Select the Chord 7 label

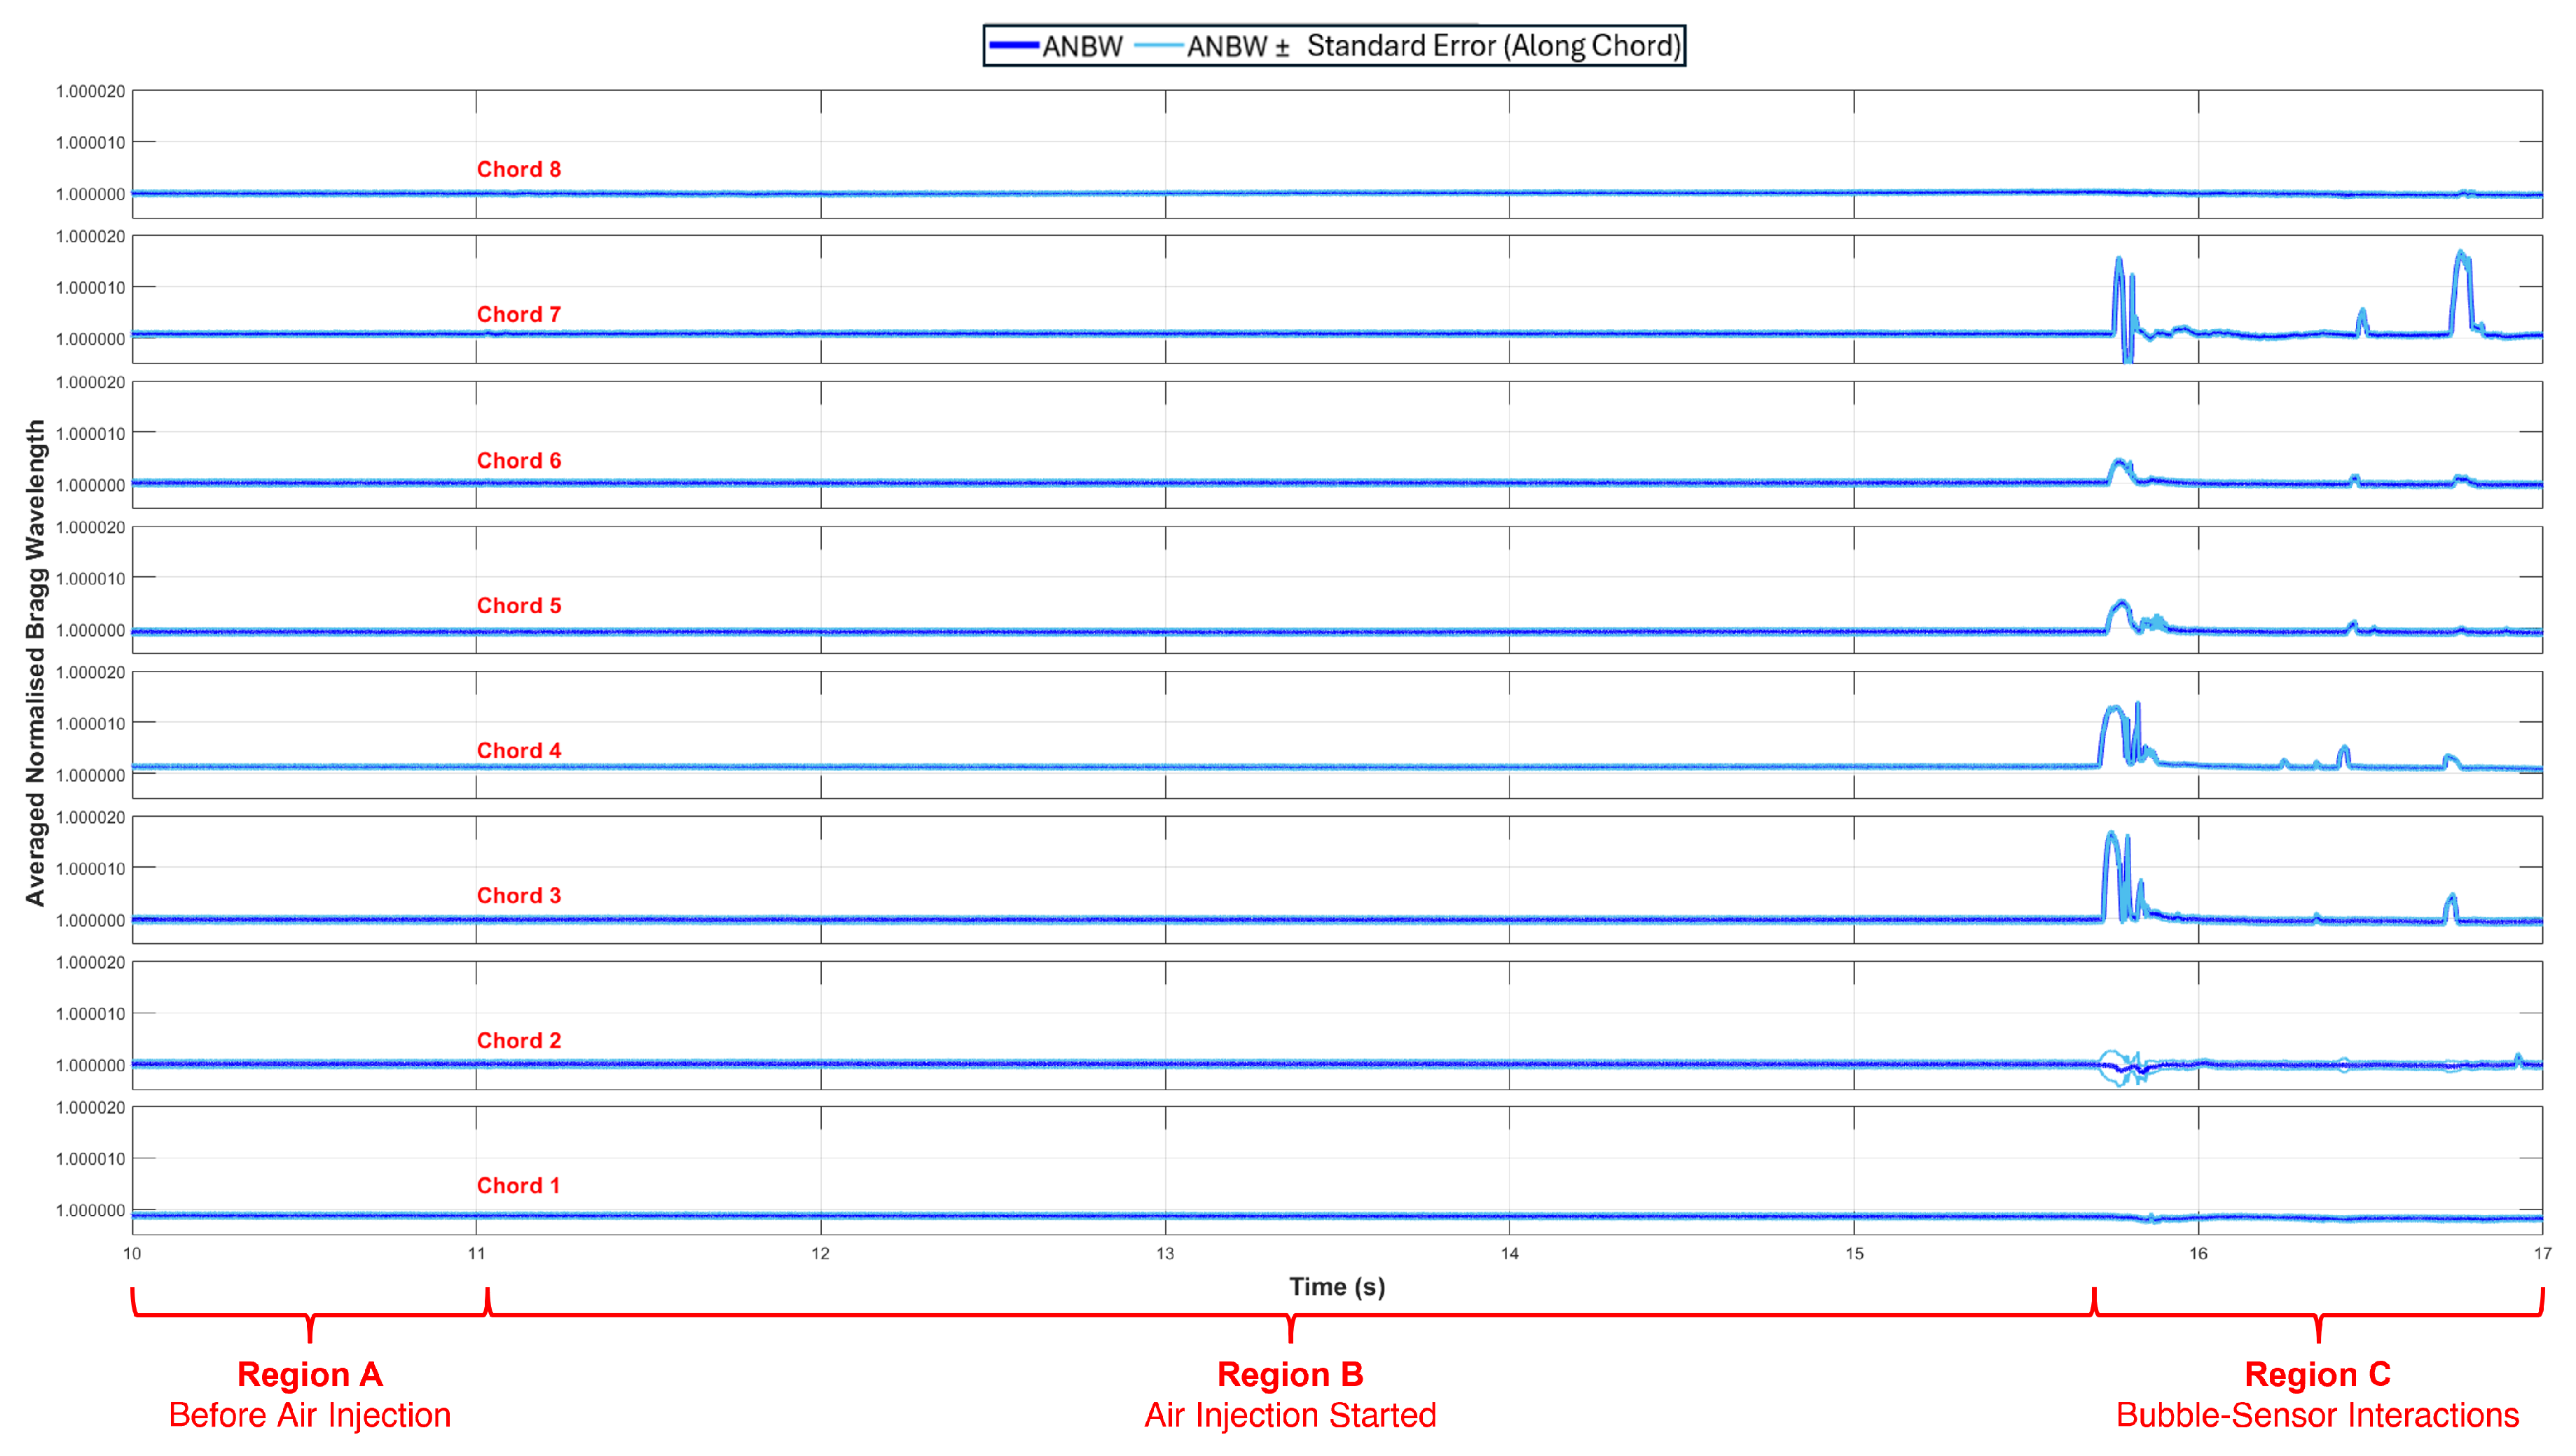tap(518, 314)
